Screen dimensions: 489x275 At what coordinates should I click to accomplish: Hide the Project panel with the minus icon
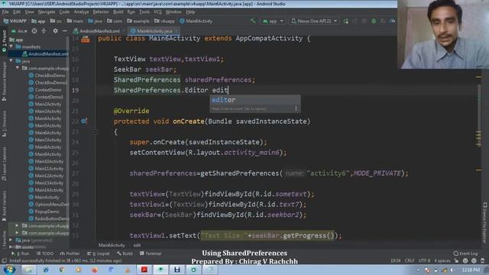coord(64,31)
